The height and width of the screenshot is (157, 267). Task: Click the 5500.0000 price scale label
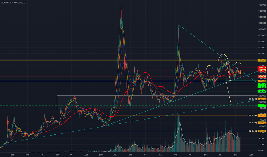pyautogui.click(x=262, y=17)
